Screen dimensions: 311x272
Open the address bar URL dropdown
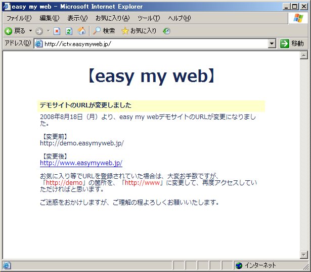(272, 44)
